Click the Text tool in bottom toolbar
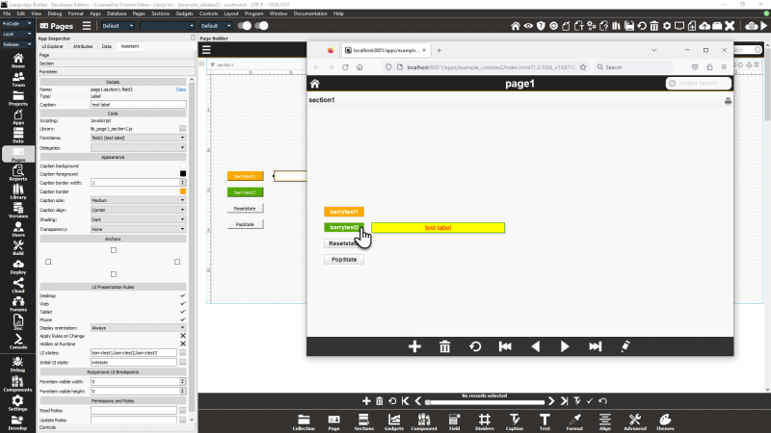771x433 pixels. coord(545,422)
